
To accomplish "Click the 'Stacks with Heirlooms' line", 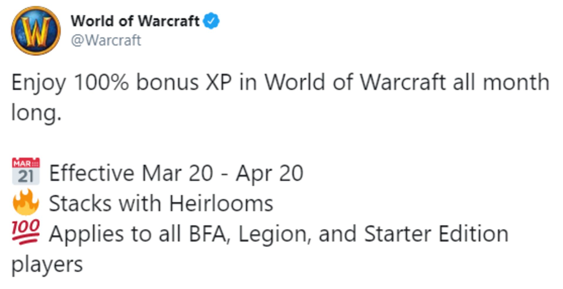I will [x=161, y=203].
